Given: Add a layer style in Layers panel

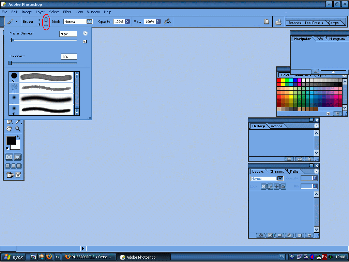Looking at the screenshot, I should tap(261, 235).
